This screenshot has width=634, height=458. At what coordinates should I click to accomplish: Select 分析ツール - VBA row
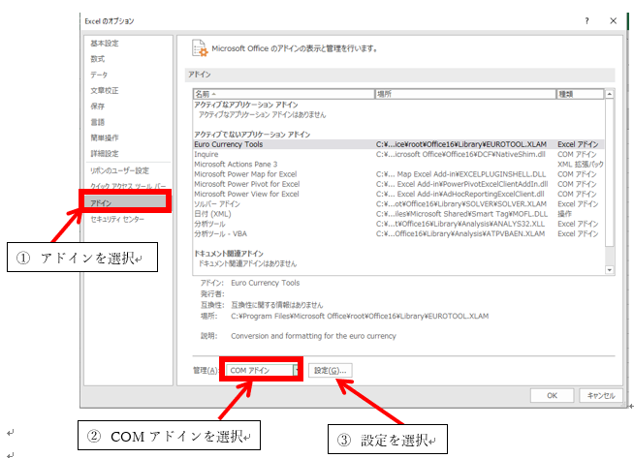pyautogui.click(x=398, y=233)
